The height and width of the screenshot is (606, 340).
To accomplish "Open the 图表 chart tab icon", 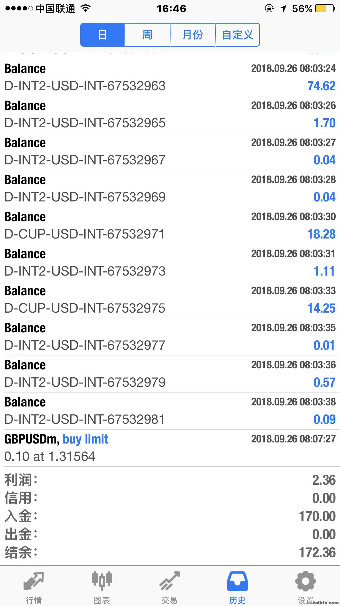I will pos(102,581).
